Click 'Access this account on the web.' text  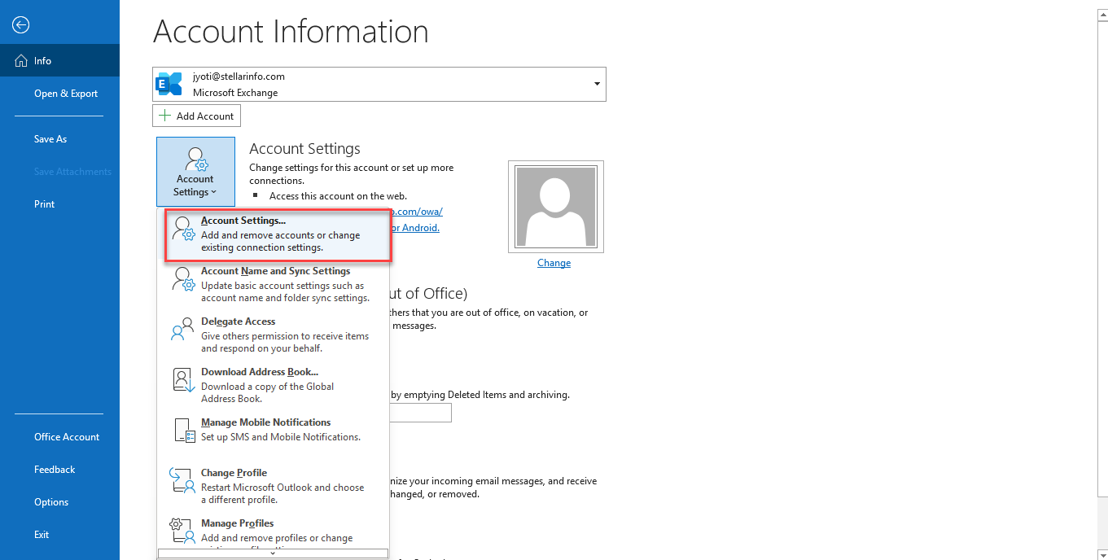point(338,196)
